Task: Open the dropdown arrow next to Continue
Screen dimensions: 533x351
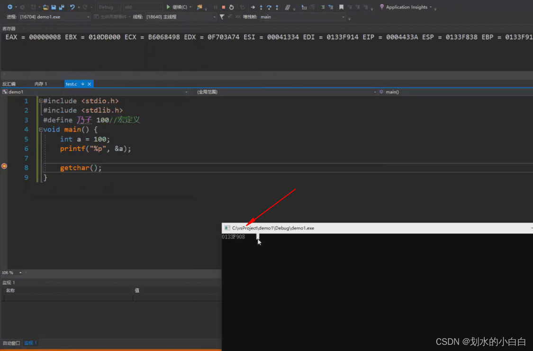Action: (x=190, y=7)
